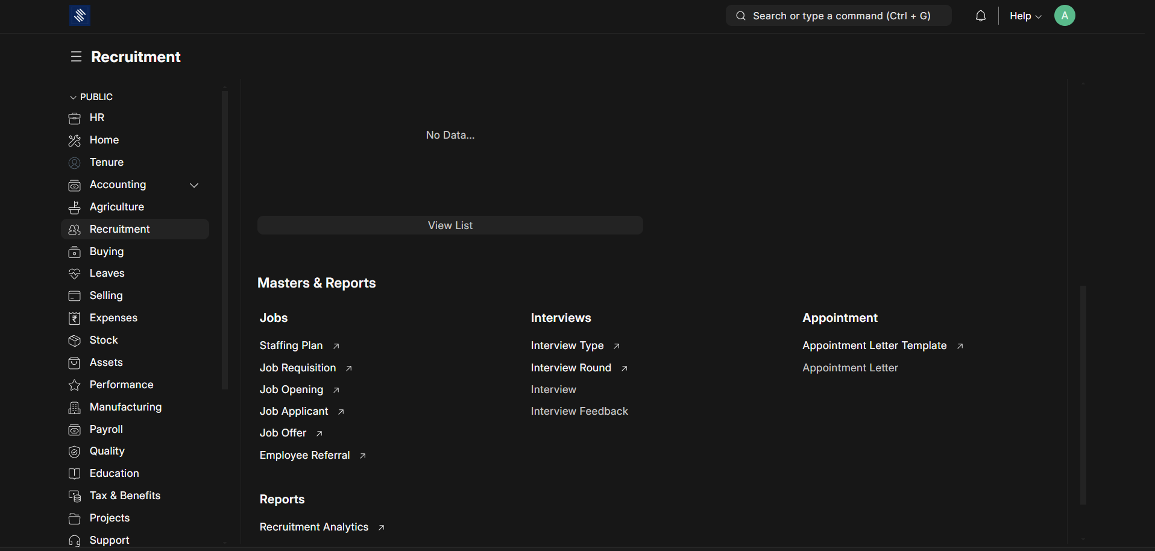Expand the Accounting sidebar section chevron
Screen dimensions: 1155x551
click(194, 185)
